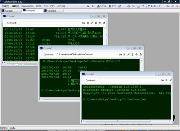
Task: Click the right arrow icon in main toolbar
Action: pos(134,6)
